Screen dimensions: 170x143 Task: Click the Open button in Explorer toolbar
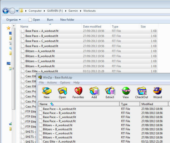click(x=34, y=20)
